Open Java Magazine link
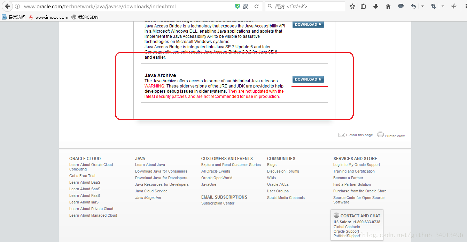The height and width of the screenshot is (242, 467). (x=148, y=198)
